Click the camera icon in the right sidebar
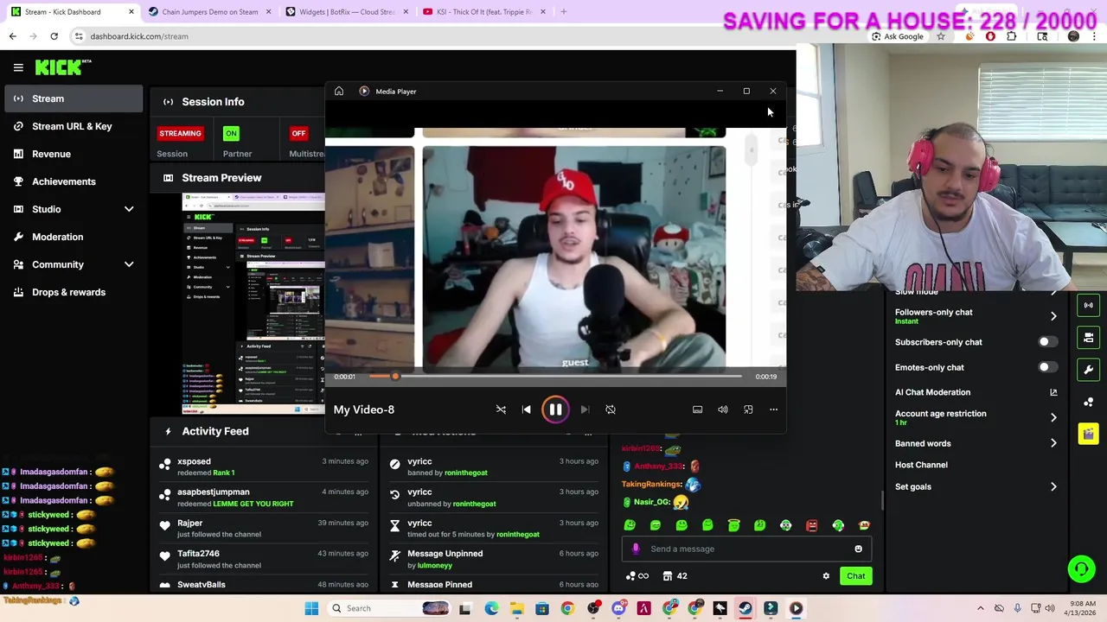The width and height of the screenshot is (1107, 622). [1089, 337]
